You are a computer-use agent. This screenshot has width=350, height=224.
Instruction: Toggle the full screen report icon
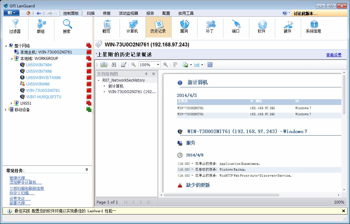pos(210,65)
